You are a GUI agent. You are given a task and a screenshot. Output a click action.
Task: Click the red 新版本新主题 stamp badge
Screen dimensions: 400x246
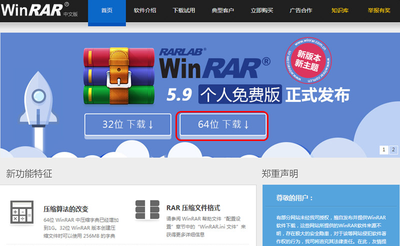click(x=308, y=60)
